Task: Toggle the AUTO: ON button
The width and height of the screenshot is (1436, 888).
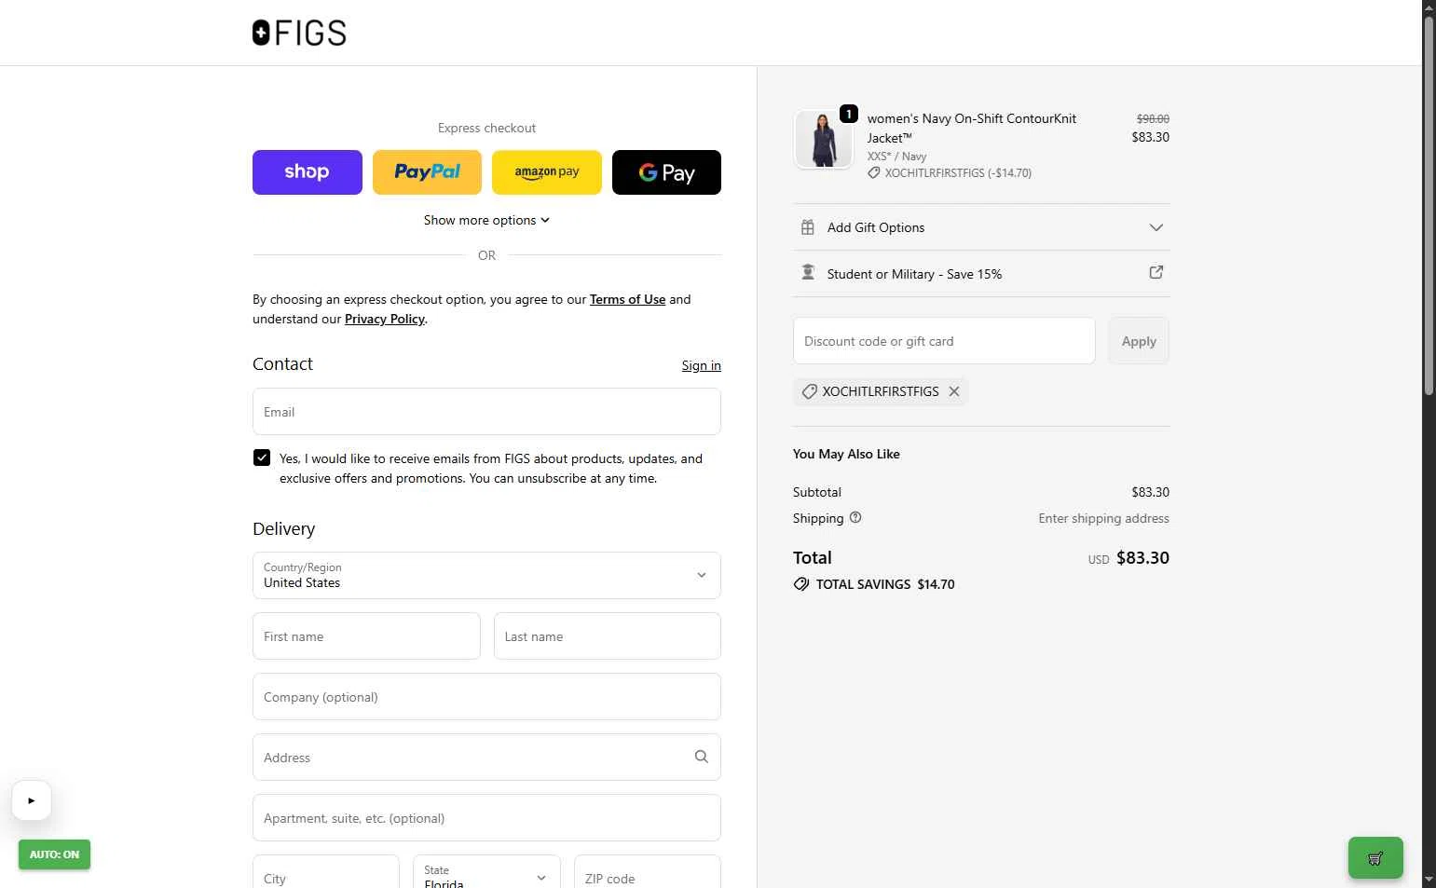Action: click(x=54, y=854)
